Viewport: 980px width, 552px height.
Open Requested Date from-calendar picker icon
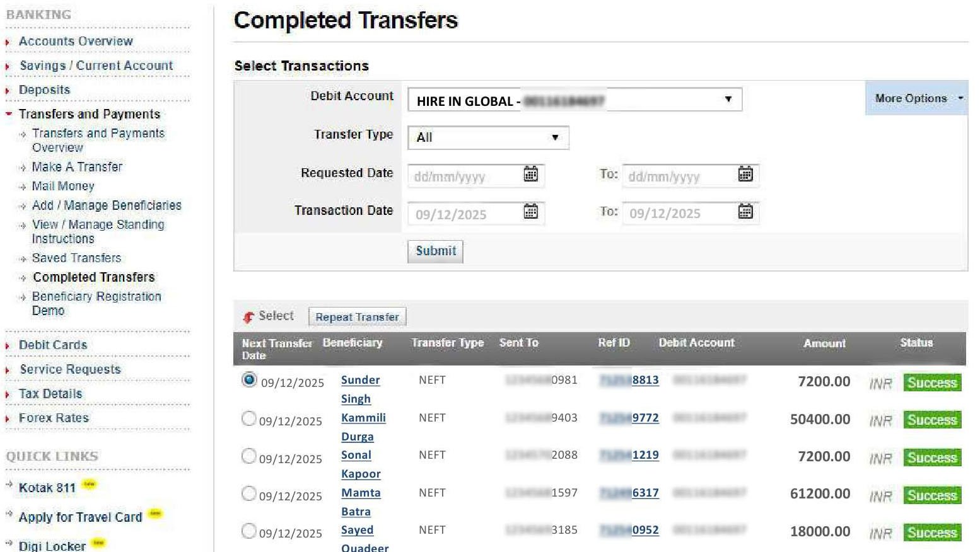point(530,175)
